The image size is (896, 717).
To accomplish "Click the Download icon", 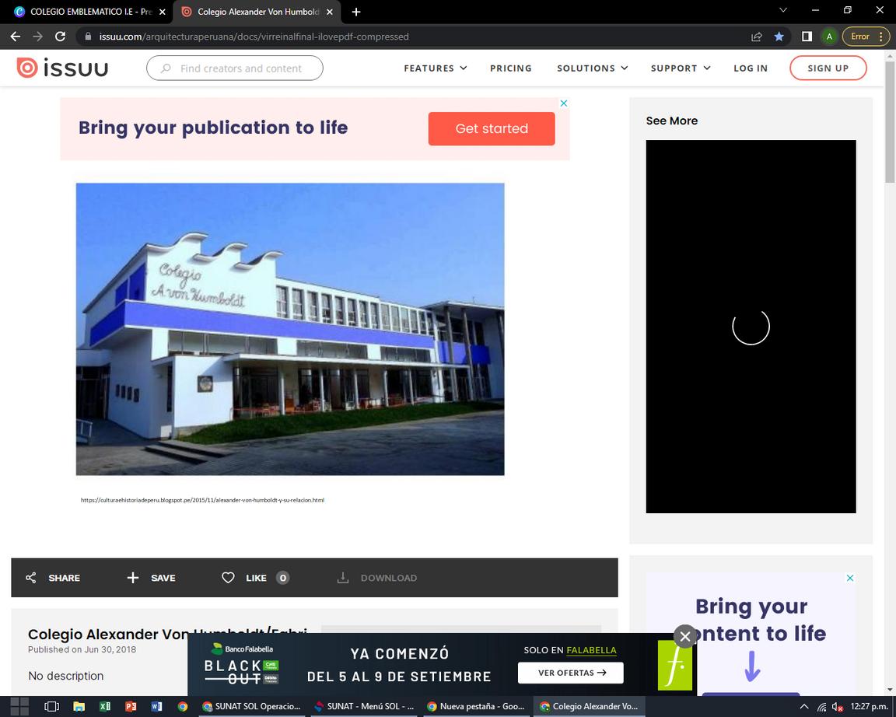I will pyautogui.click(x=343, y=578).
